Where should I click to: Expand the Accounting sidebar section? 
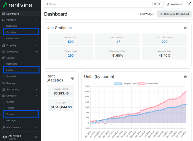tap(20, 90)
